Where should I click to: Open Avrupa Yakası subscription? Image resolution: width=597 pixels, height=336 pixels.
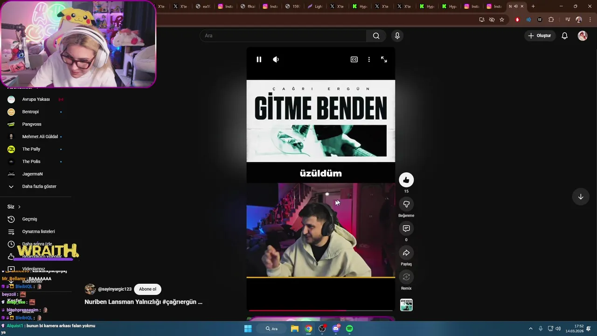point(36,99)
